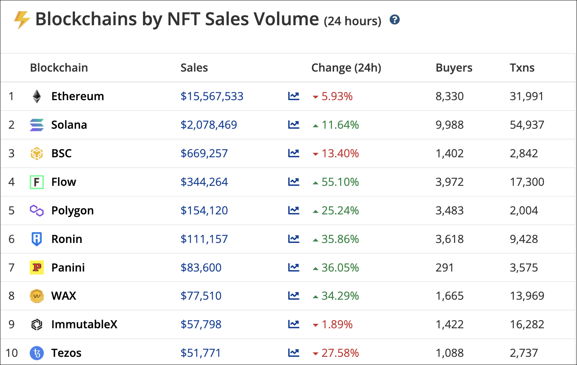Click Ethereum sales value $15,567,533
This screenshot has width=577, height=365.
(212, 96)
